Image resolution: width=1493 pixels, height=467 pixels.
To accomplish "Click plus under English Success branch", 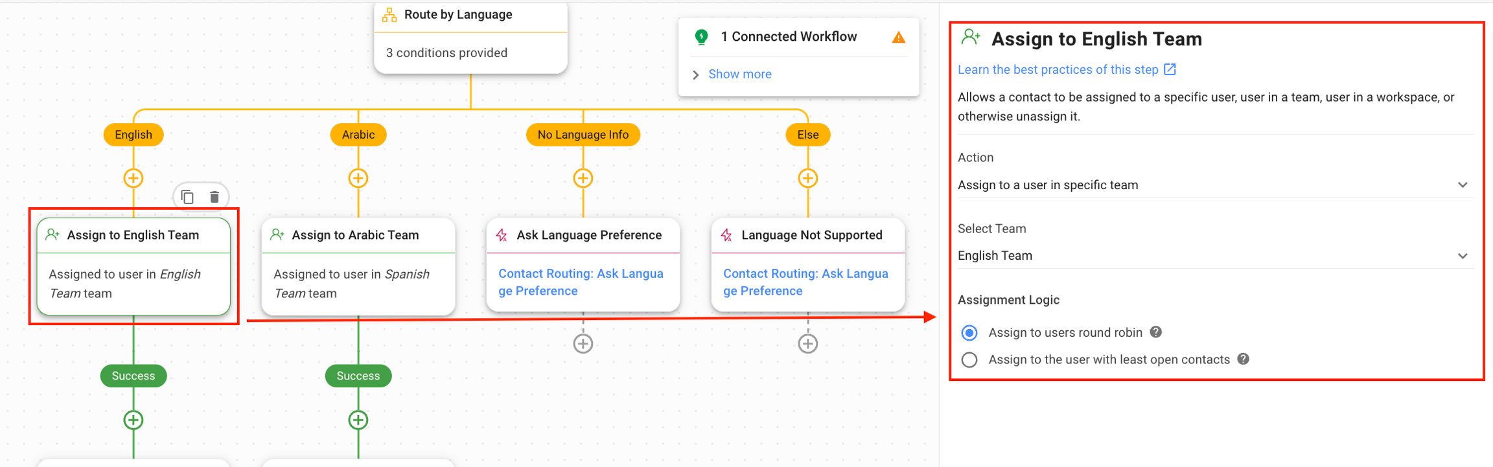I will pos(133,420).
